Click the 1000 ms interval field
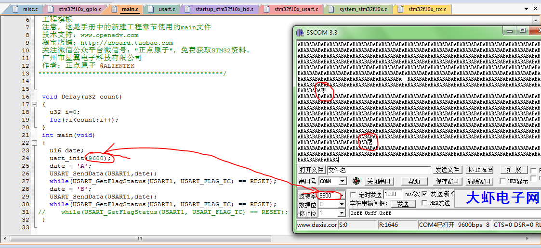The image size is (541, 248). pos(392,194)
